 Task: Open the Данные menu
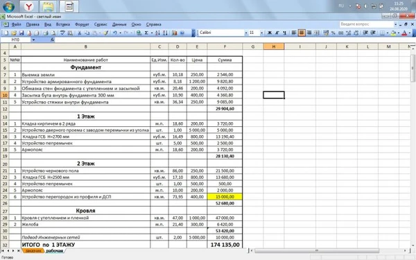pos(119,24)
